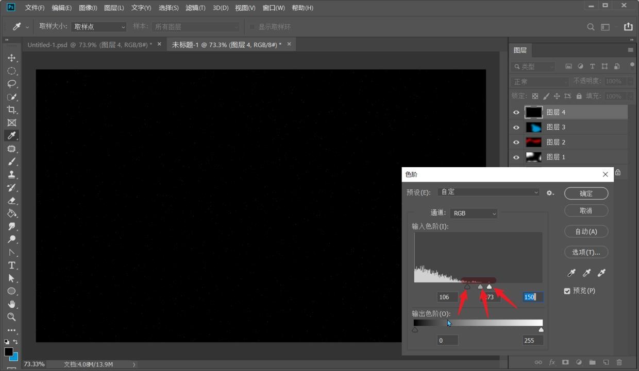
Task: Click the foreground black color swatch
Action: click(x=8, y=351)
